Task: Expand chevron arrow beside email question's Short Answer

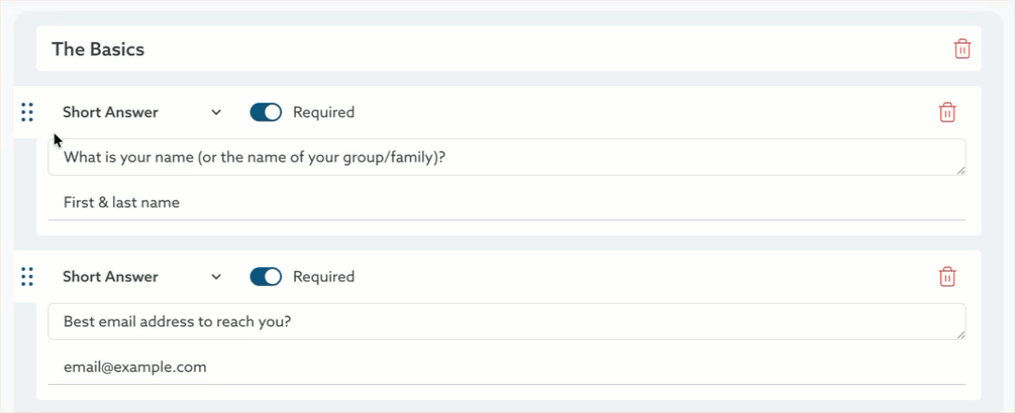Action: pyautogui.click(x=216, y=277)
